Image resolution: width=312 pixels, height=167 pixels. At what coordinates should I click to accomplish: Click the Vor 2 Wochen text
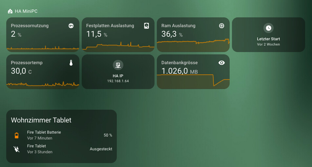[268, 44]
